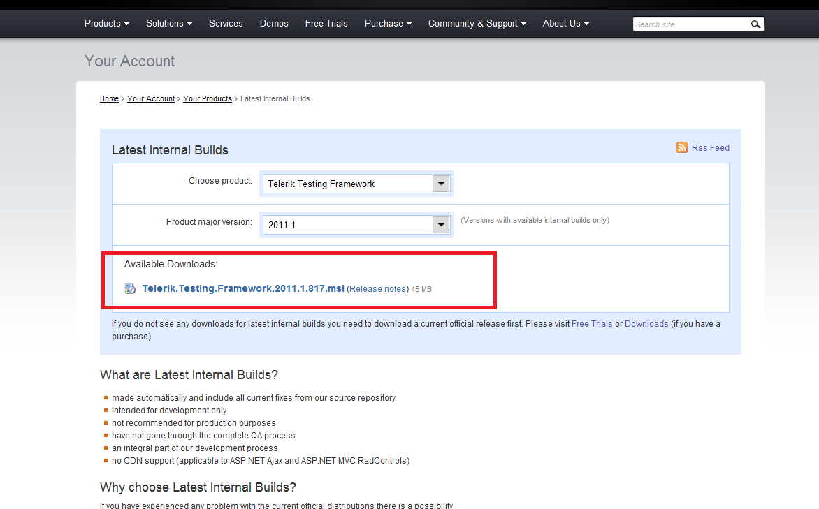Open the Solutions menu
Image resolution: width=819 pixels, height=509 pixels.
tap(169, 24)
